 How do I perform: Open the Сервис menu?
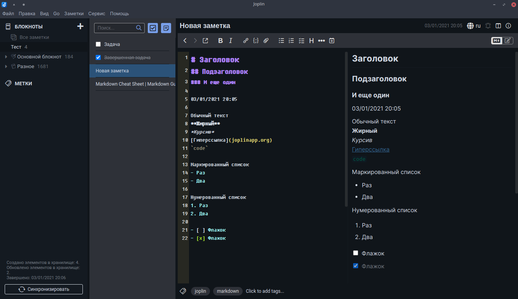coord(96,13)
